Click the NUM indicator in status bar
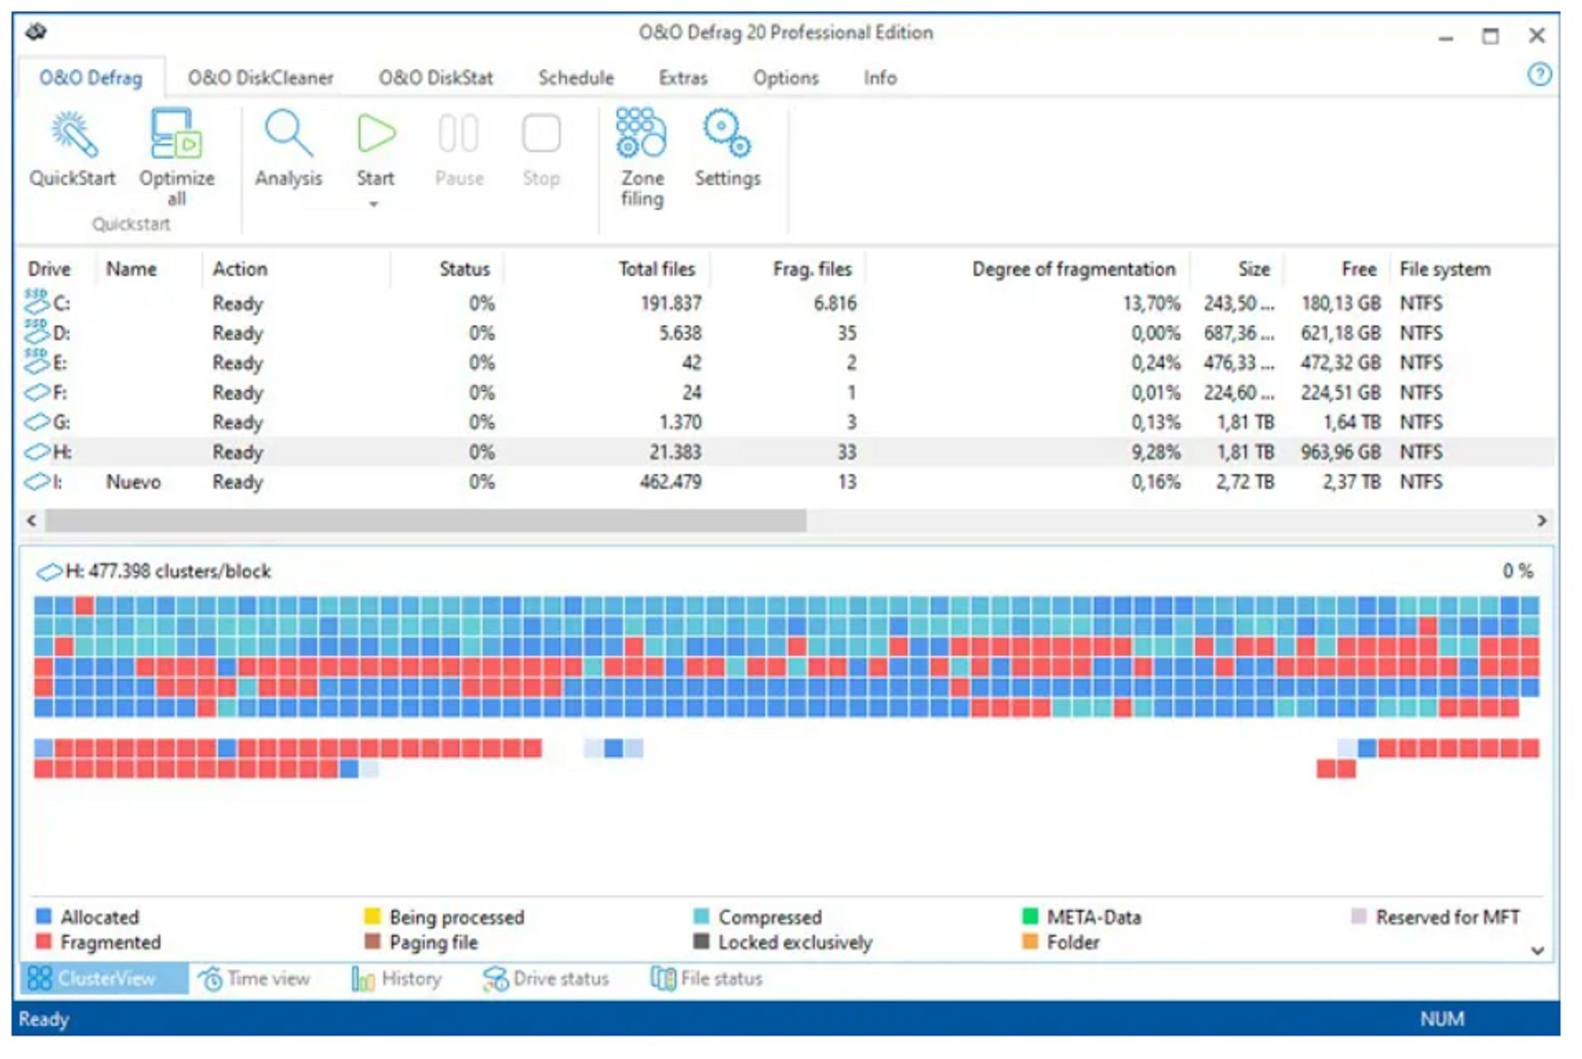Image resolution: width=1582 pixels, height=1059 pixels. [1441, 1019]
